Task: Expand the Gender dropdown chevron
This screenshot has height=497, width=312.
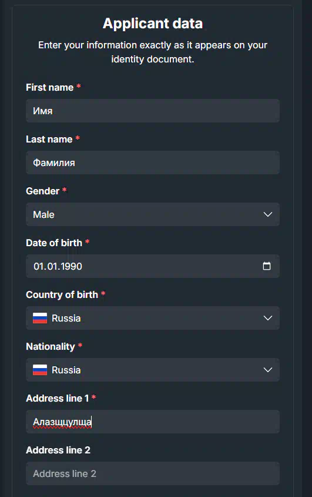Action: click(268, 214)
